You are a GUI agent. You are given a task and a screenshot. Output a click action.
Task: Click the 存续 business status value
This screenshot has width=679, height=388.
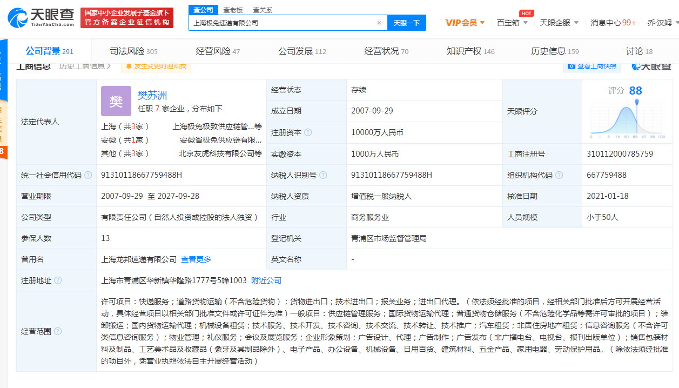tap(359, 90)
